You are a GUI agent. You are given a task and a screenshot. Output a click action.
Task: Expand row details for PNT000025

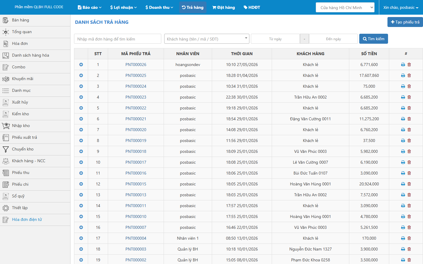[81, 75]
